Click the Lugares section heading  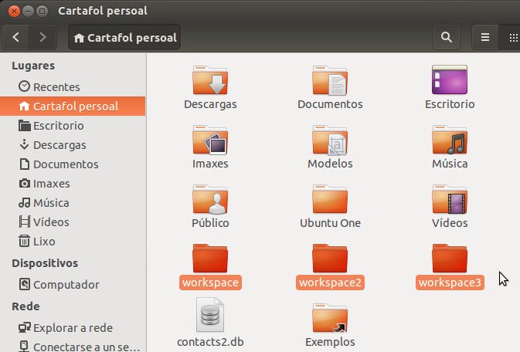(x=33, y=66)
